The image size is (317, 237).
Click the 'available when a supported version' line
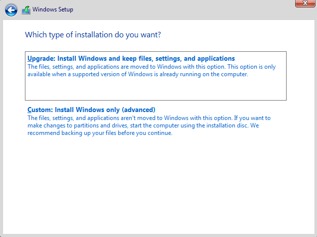click(x=138, y=74)
